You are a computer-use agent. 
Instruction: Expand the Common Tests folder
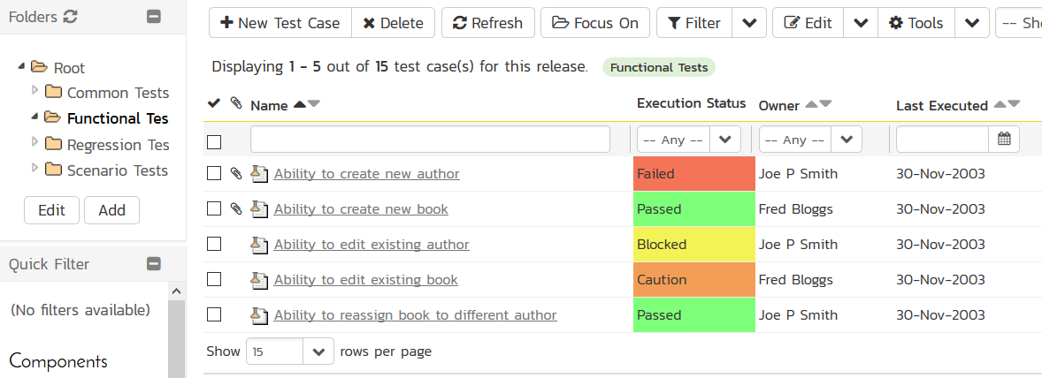tap(35, 91)
